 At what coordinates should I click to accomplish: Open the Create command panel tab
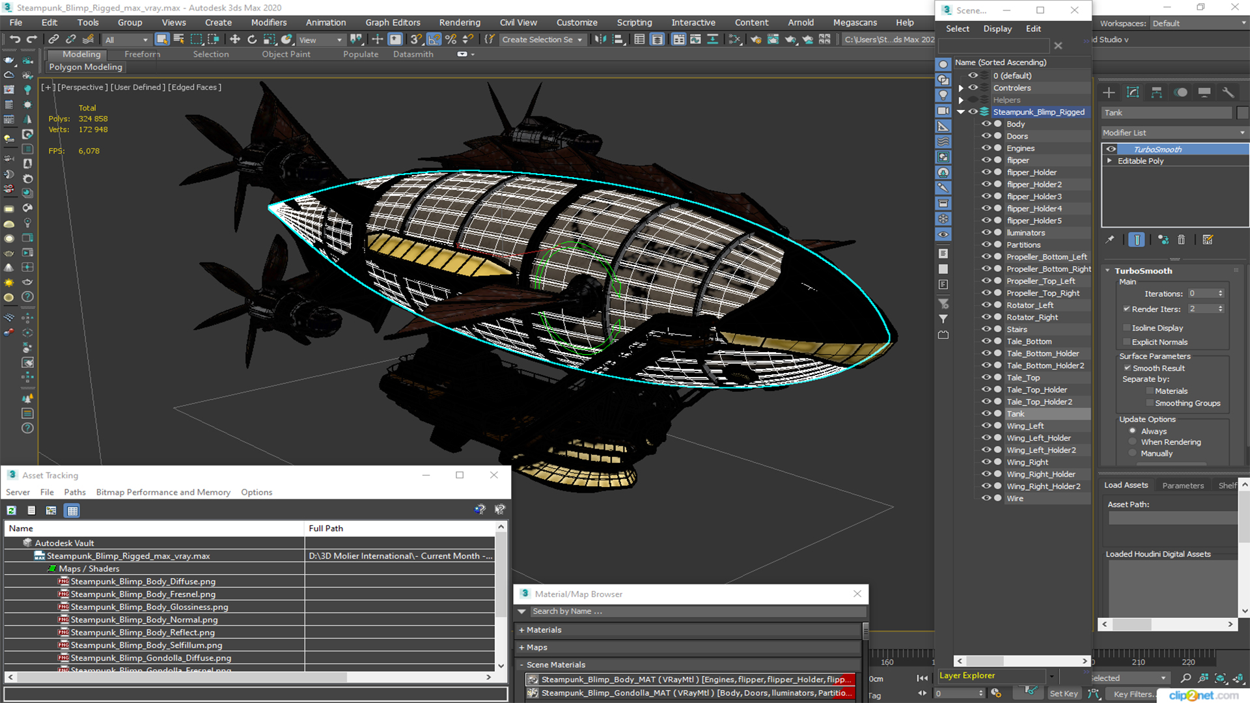click(1109, 92)
